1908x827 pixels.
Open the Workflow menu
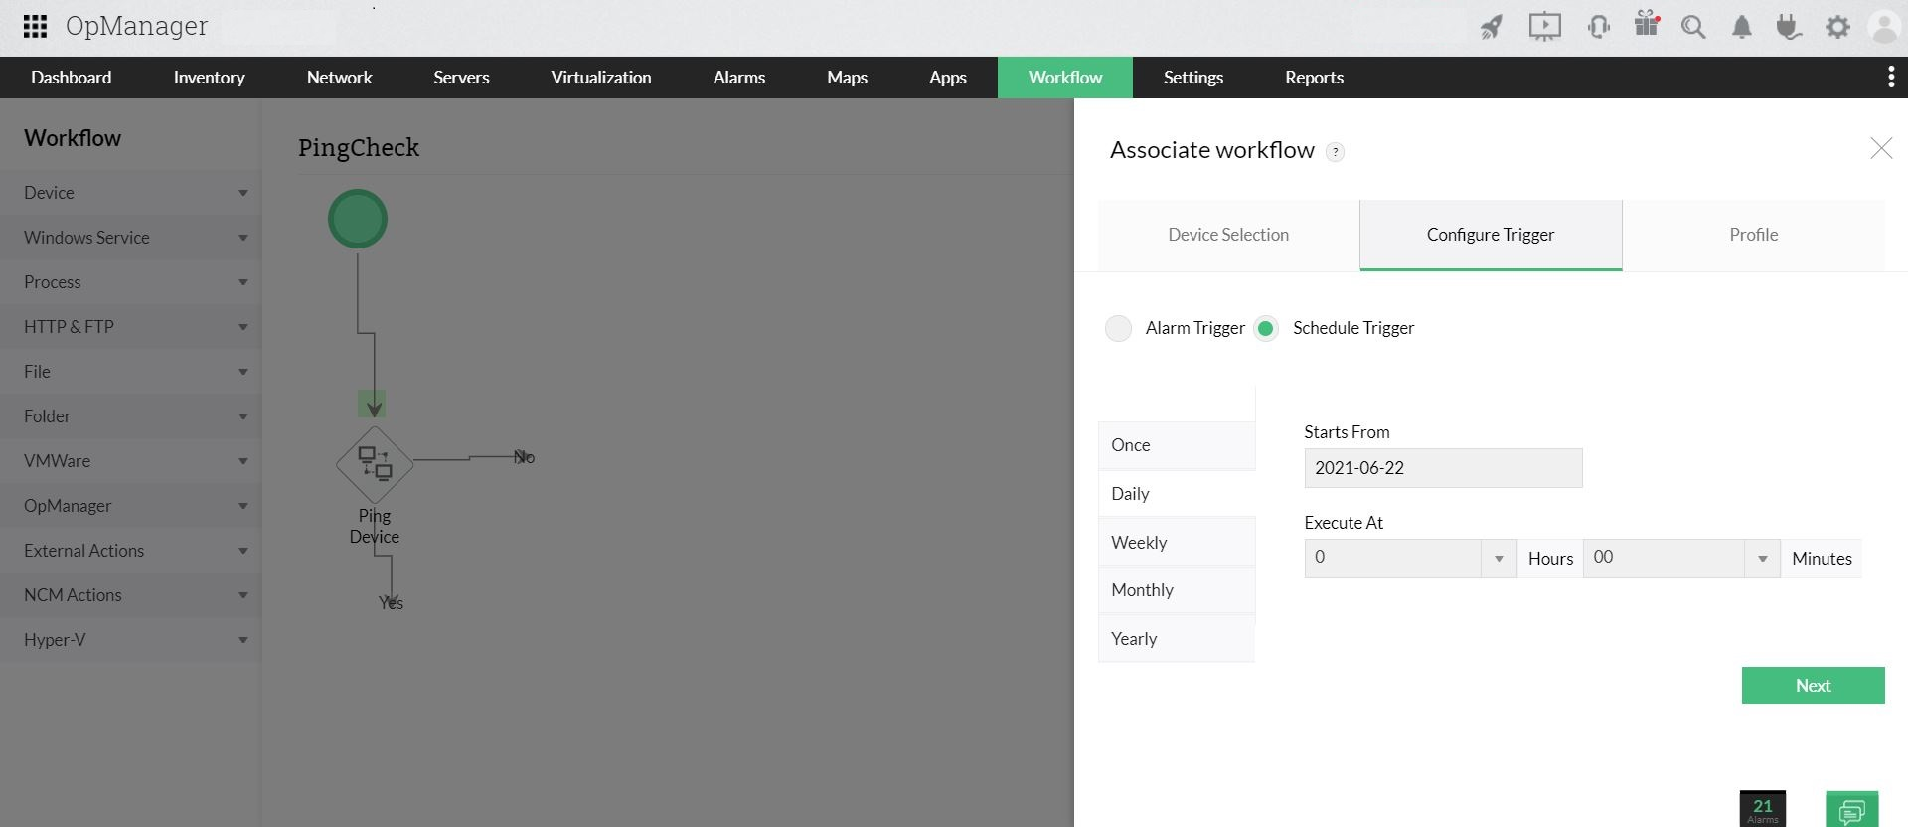1065,78
